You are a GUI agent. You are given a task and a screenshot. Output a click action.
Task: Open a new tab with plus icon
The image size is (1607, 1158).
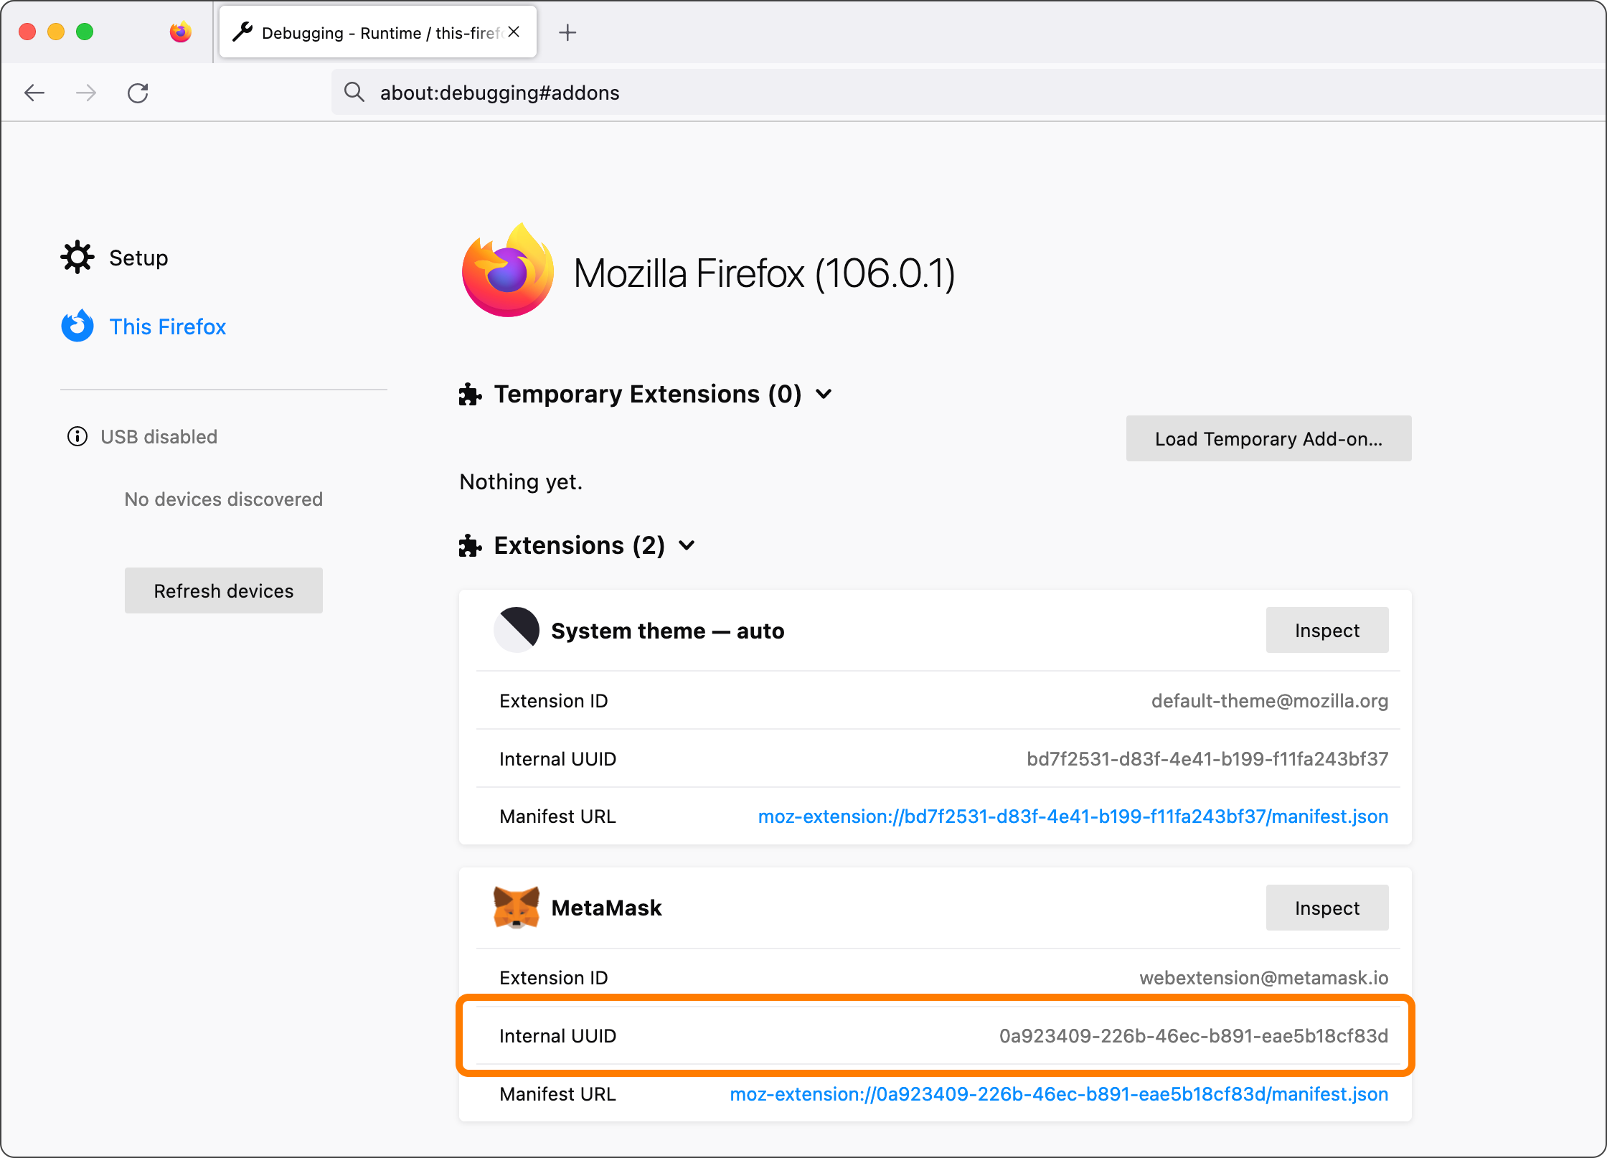click(x=567, y=32)
